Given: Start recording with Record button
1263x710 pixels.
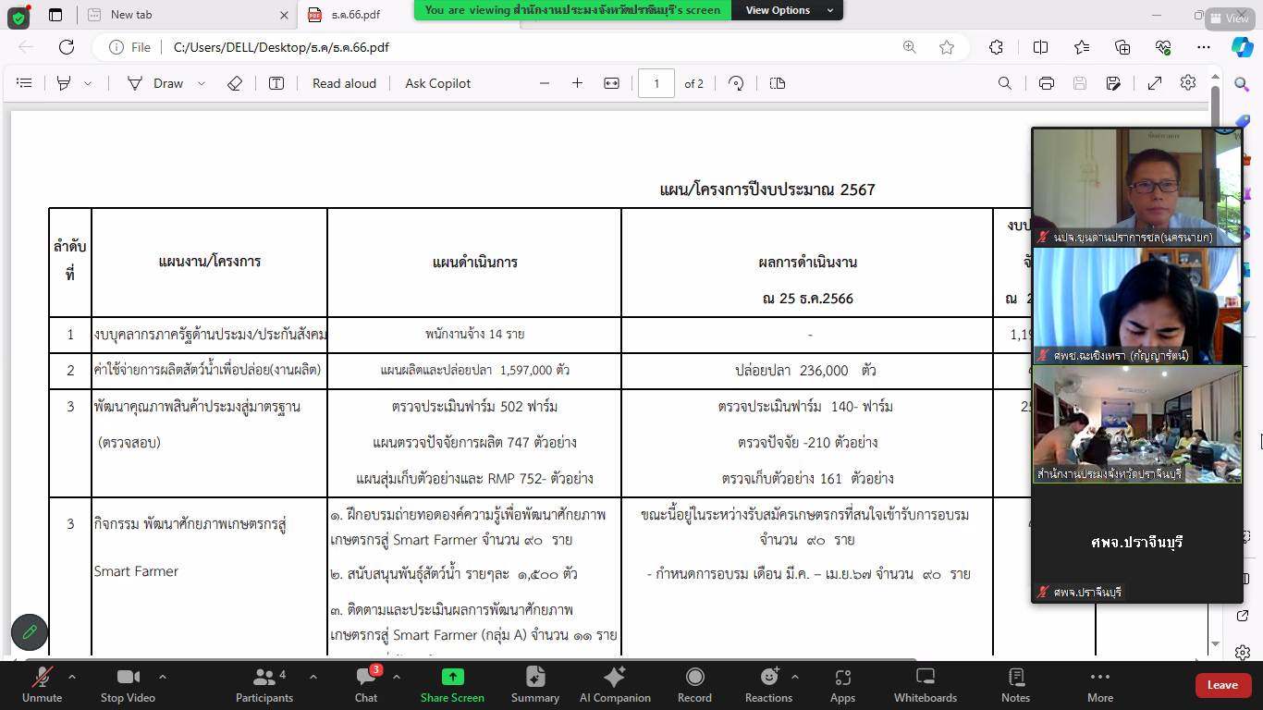Looking at the screenshot, I should pos(694,685).
